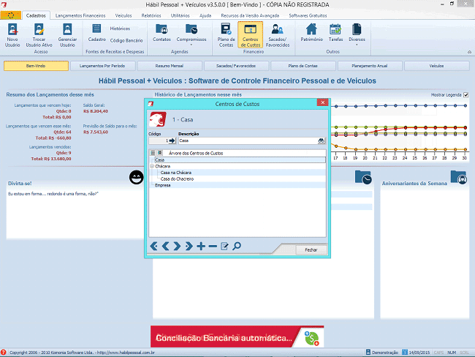The image size is (475, 357).
Task: Select Empresa tree item
Action: click(x=163, y=185)
